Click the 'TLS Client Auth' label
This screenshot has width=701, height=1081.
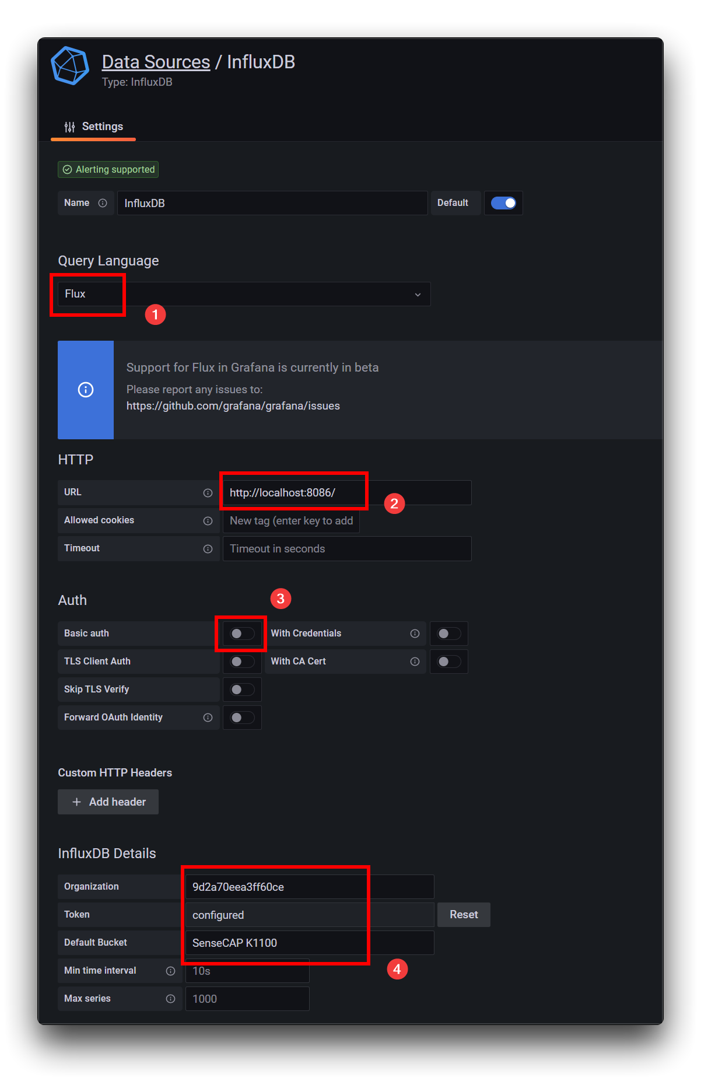click(x=97, y=662)
